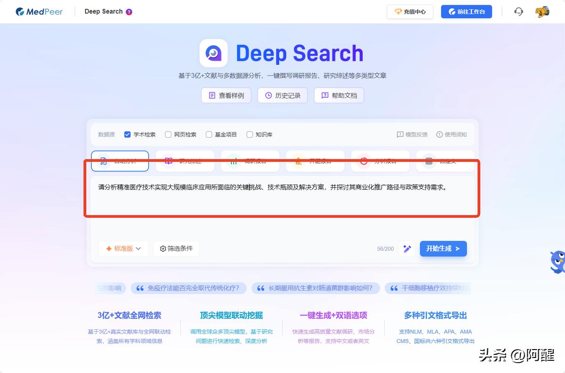Viewport: 565px width, 373px height.
Task: Click the Deep Search header title text
Action: point(104,12)
